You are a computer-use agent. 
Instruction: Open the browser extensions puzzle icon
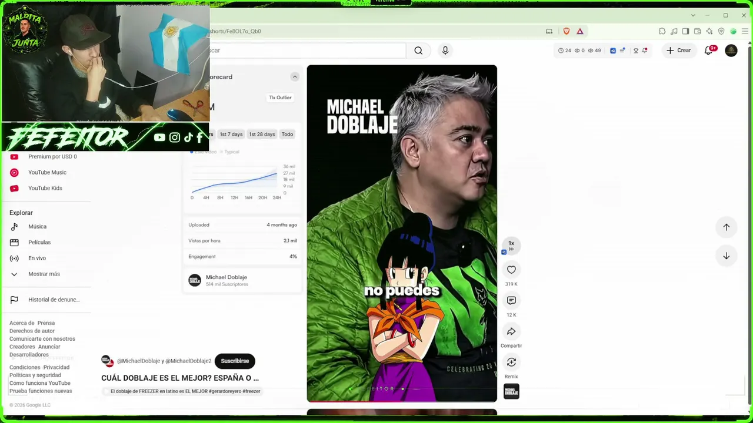click(662, 31)
